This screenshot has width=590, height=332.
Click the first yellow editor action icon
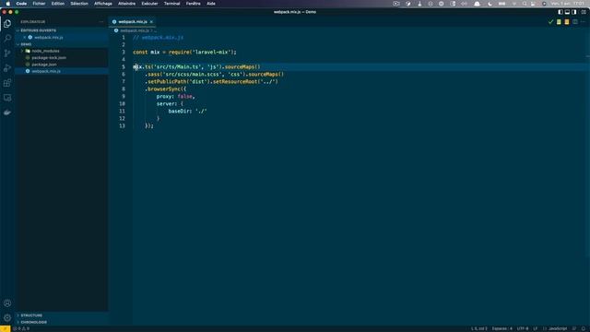(x=559, y=22)
